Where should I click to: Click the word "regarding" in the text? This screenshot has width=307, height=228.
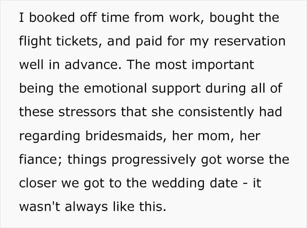[x=50, y=137]
